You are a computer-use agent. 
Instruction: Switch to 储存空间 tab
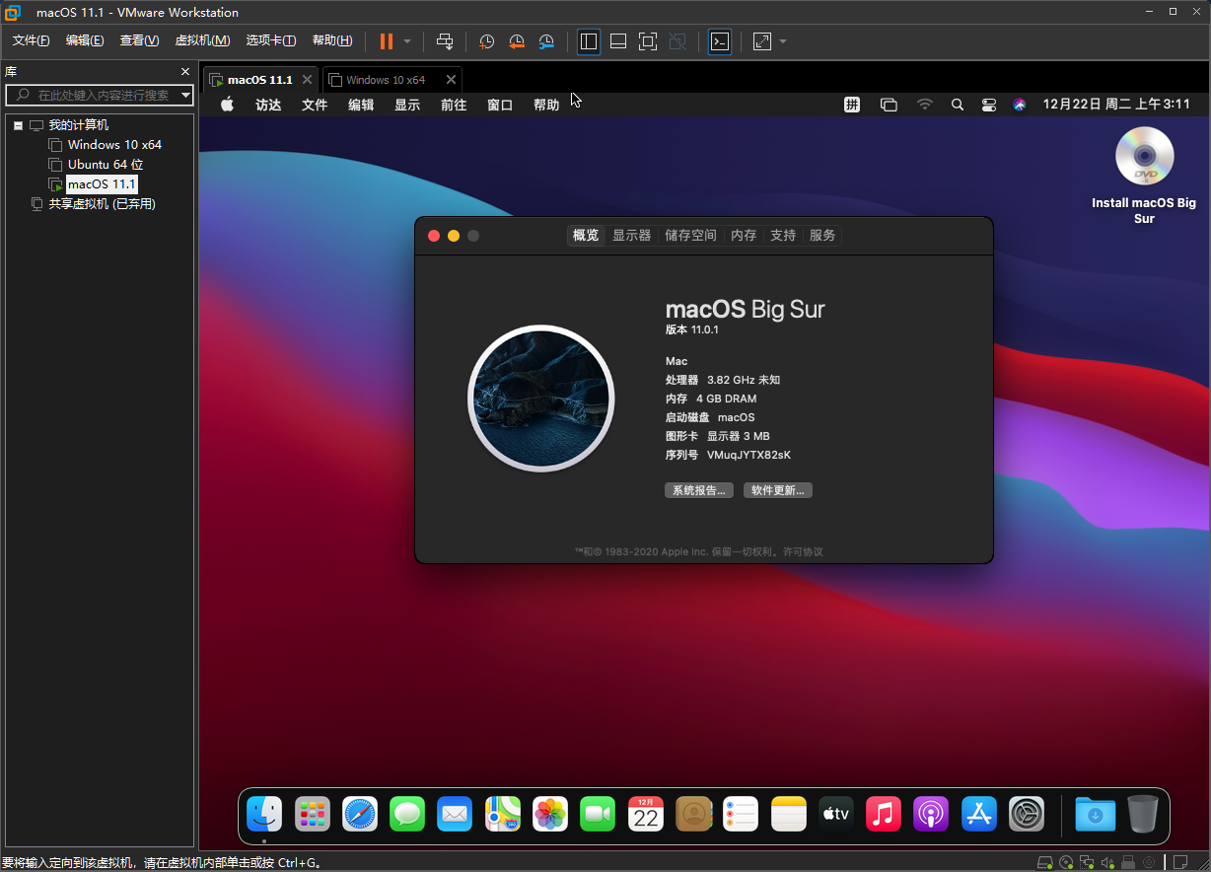pos(690,236)
